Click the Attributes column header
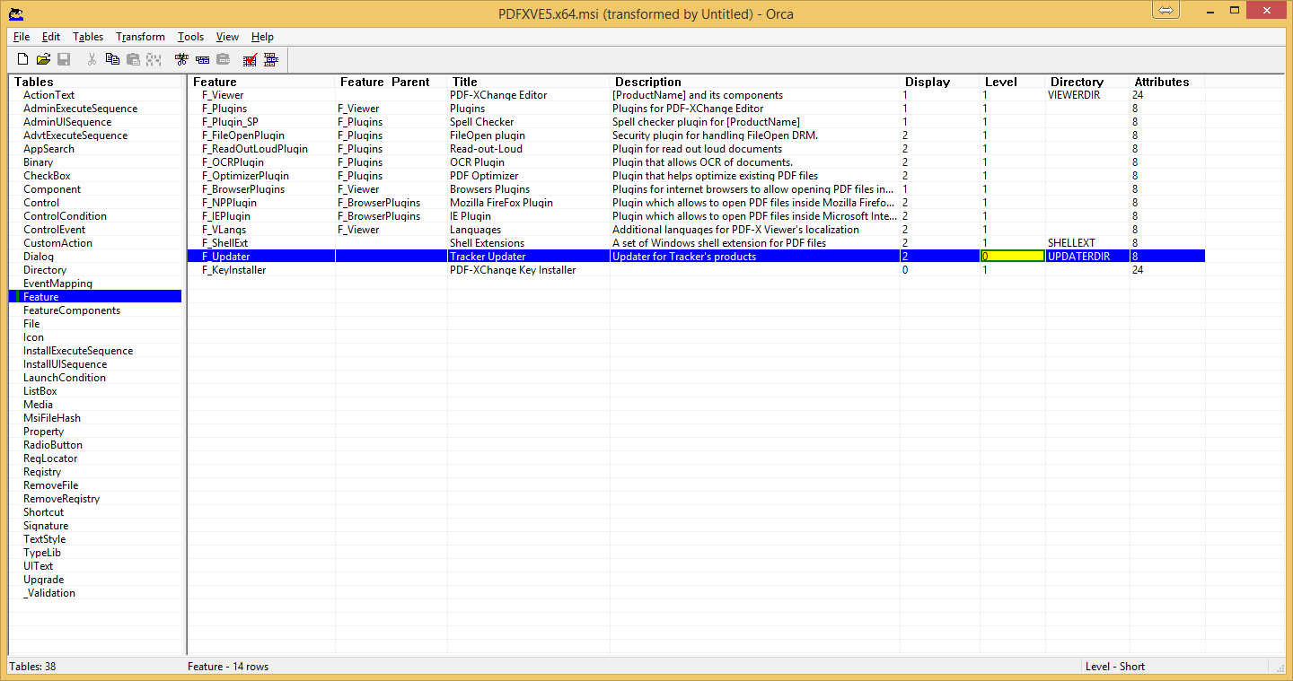The height and width of the screenshot is (681, 1293). point(1161,82)
